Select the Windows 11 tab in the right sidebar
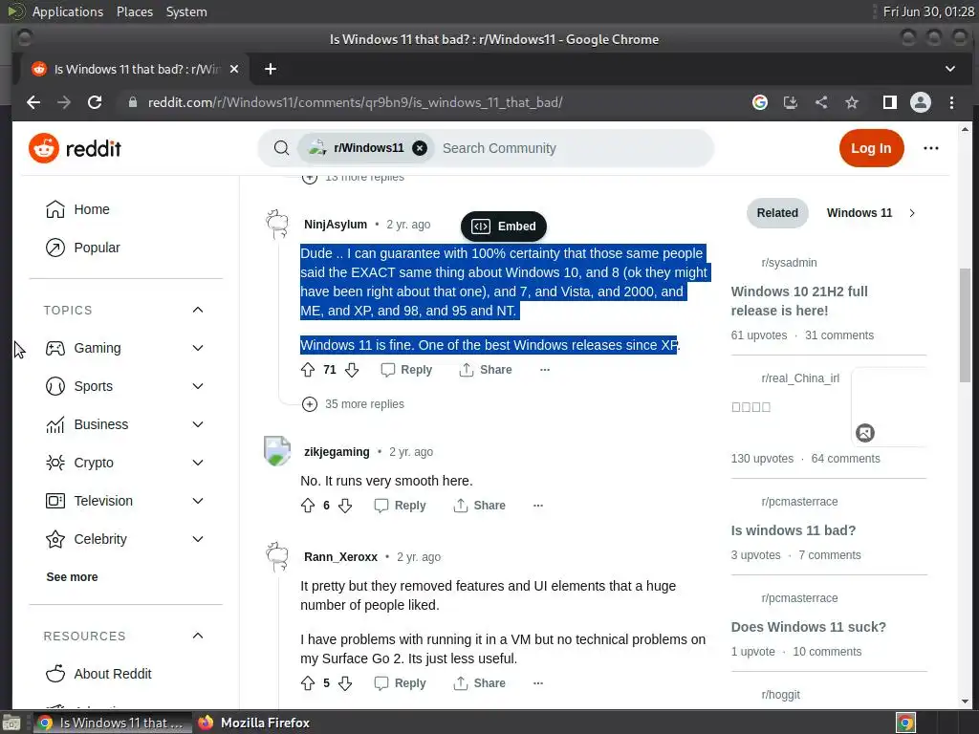This screenshot has width=979, height=734. point(859,213)
